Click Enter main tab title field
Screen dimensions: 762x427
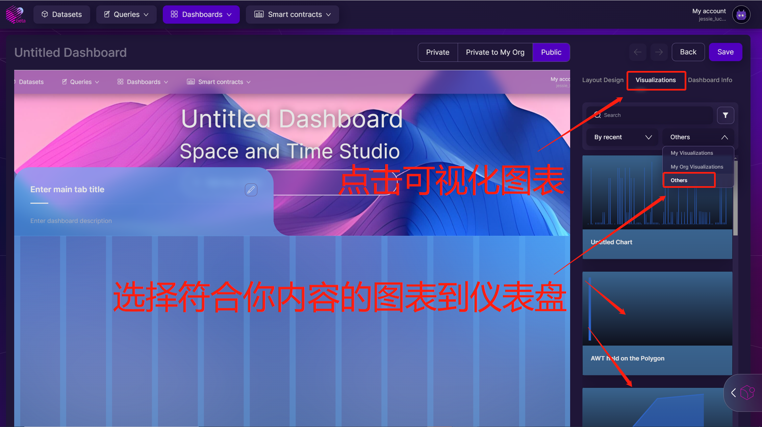[x=67, y=190]
